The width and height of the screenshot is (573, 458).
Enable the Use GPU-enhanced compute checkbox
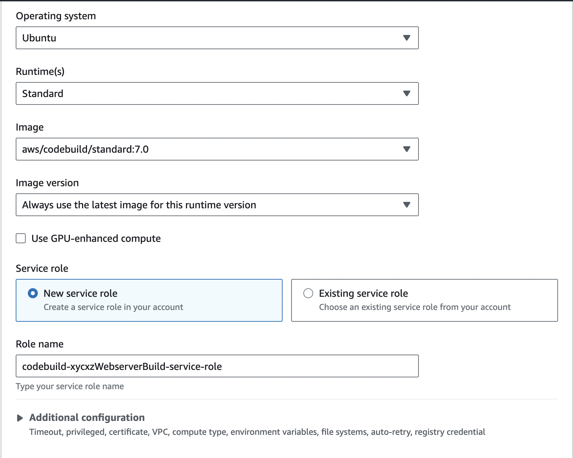21,238
